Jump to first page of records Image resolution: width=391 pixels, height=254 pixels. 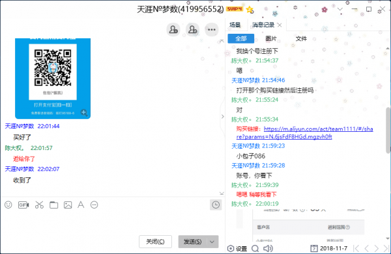coord(356,248)
